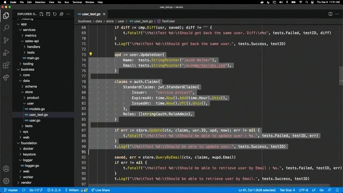Click Go 1.17 version in the status bar
Viewport: 343px width, 193px height.
coord(36,190)
